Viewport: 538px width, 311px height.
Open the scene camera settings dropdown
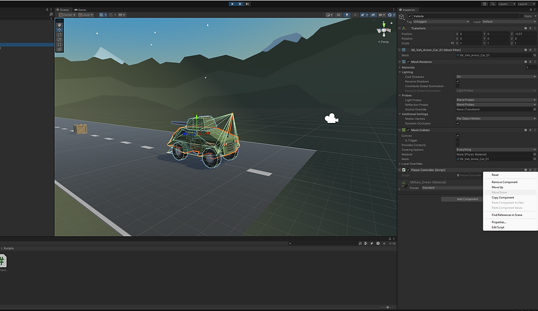[x=382, y=15]
